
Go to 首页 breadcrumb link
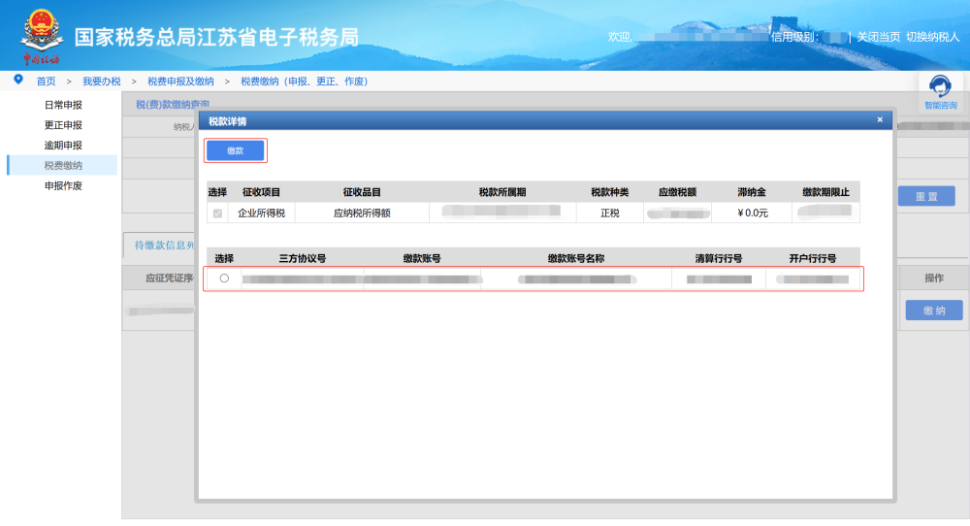[46, 82]
